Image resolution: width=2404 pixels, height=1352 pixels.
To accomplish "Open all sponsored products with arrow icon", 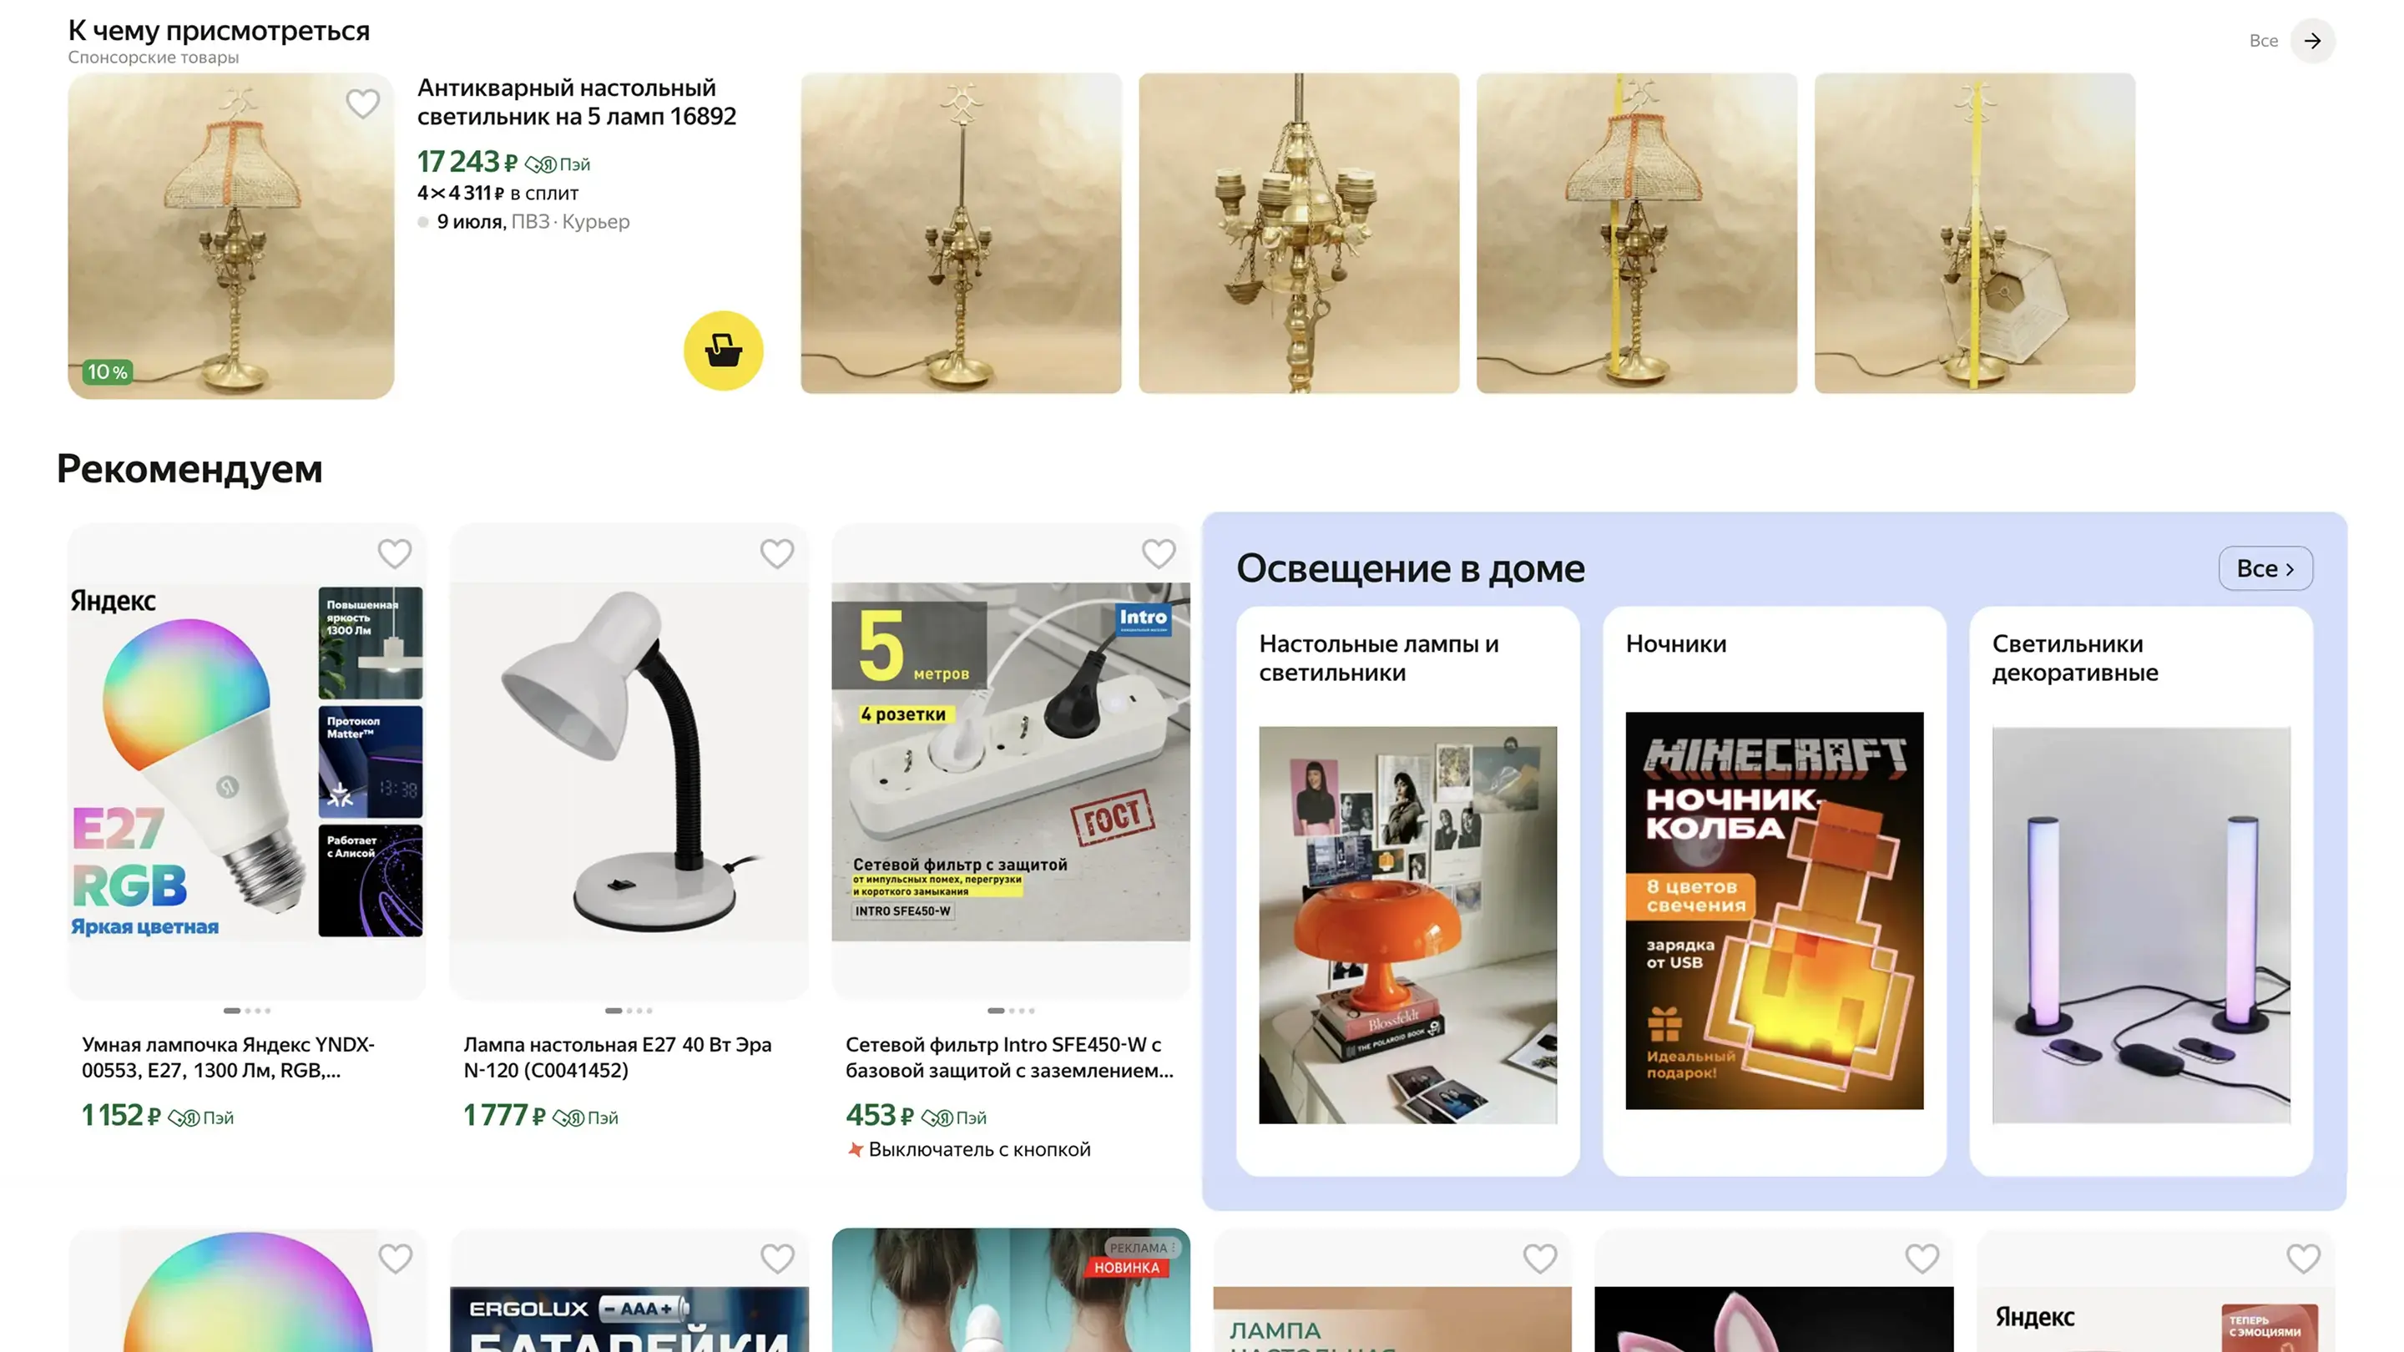I will 2312,40.
